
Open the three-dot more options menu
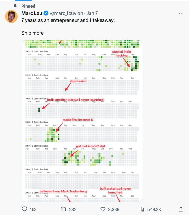pyautogui.click(x=181, y=13)
